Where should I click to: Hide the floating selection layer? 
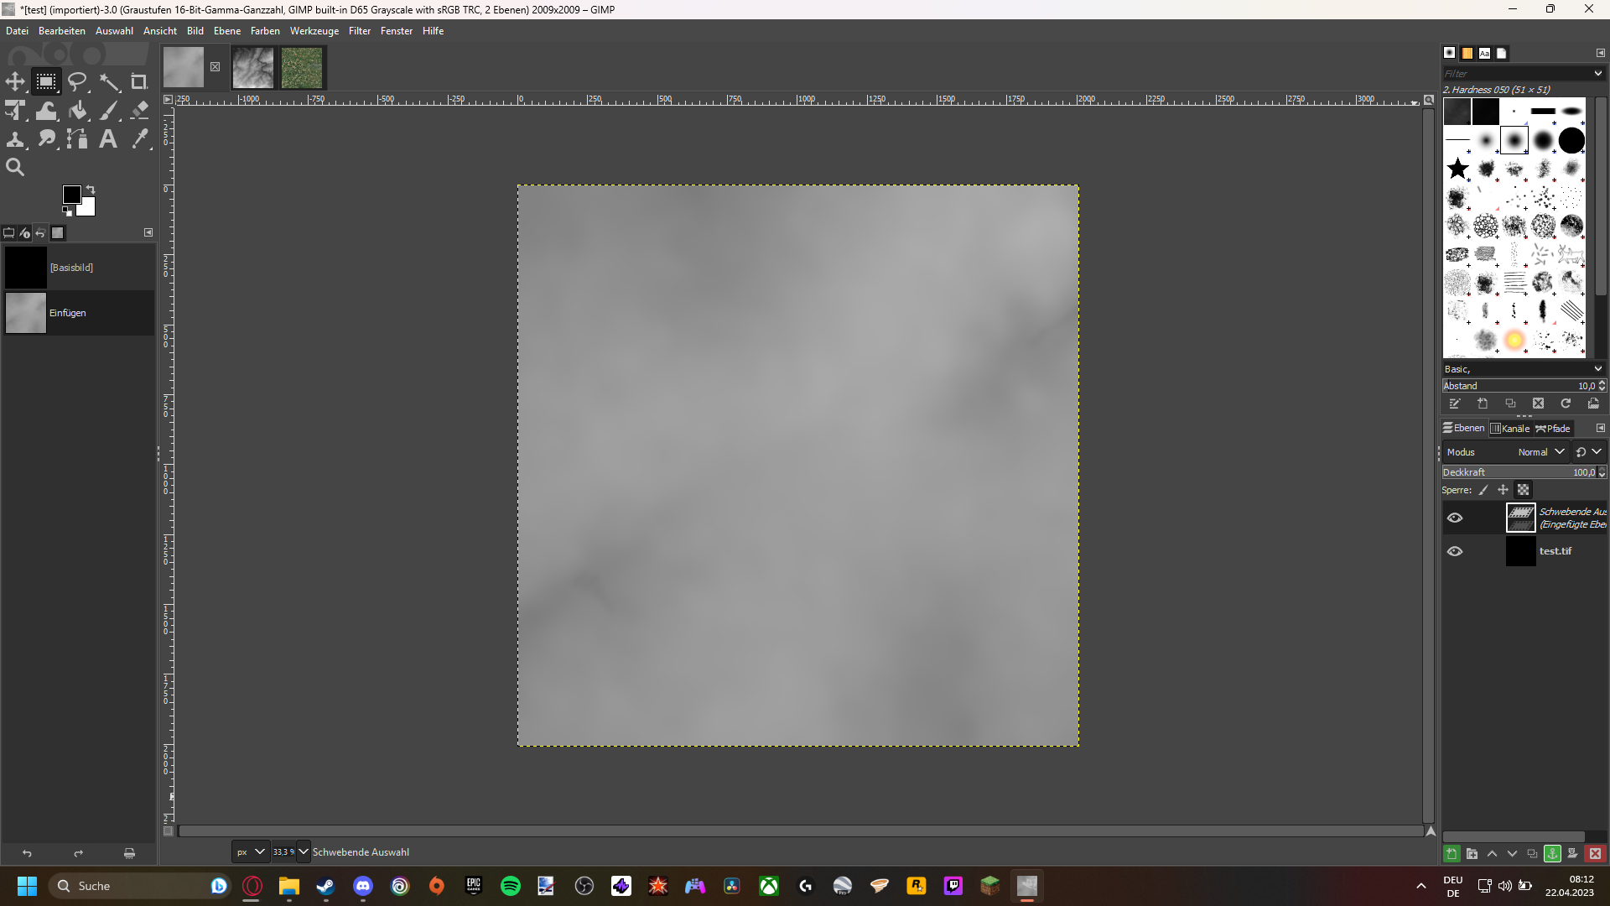coord(1455,518)
